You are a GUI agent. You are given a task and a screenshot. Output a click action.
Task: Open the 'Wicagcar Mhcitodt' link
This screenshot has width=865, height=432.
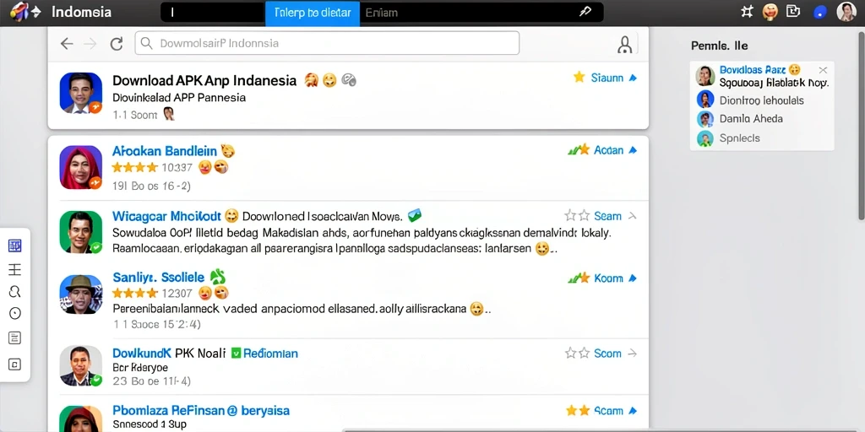click(166, 216)
